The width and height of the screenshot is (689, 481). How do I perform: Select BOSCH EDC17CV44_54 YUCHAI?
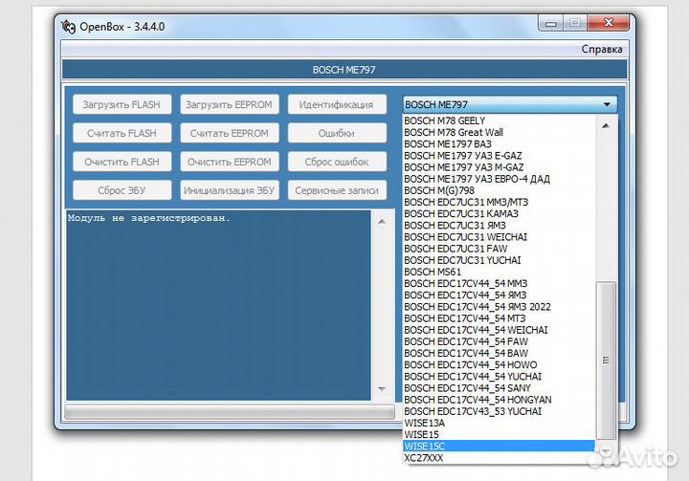(x=499, y=377)
